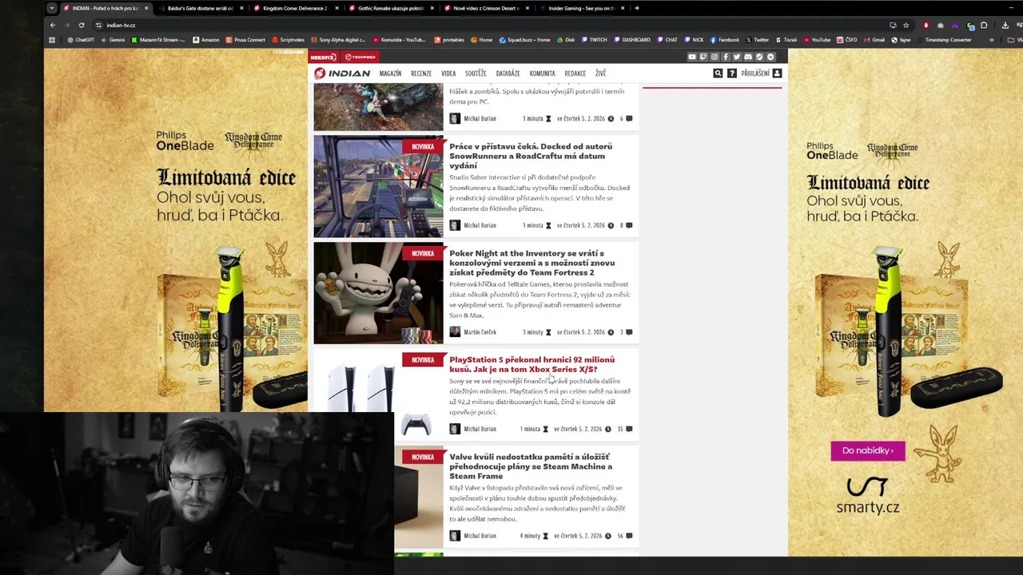Click the PŘIHLÁŠENÍ login link
The height and width of the screenshot is (575, 1023).
point(755,73)
